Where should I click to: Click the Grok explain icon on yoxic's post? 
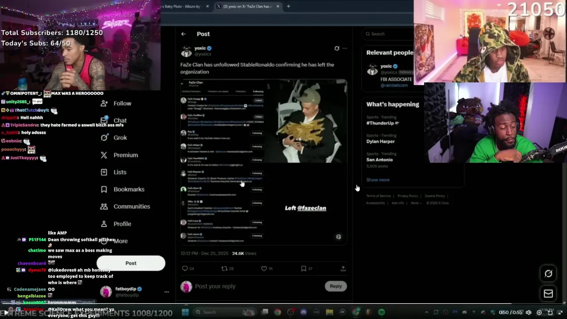click(337, 48)
